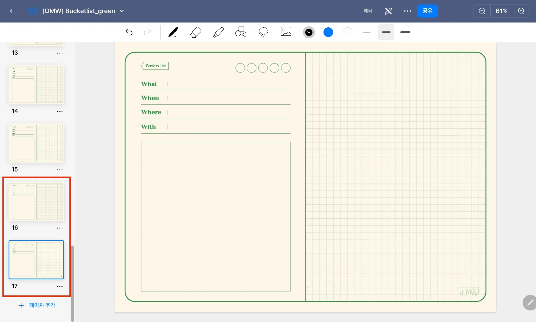Click 페이지 추가 to add page
The height and width of the screenshot is (322, 536).
tap(37, 305)
